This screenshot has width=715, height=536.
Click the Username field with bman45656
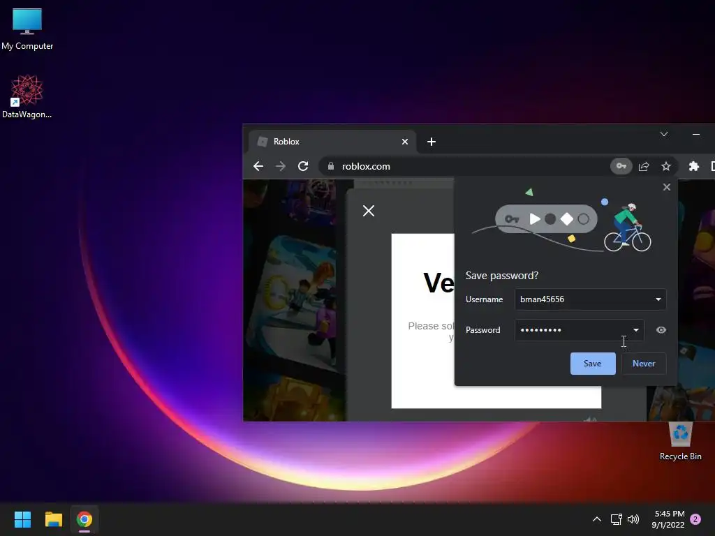pos(591,299)
